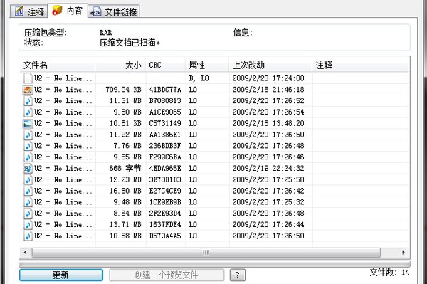This screenshot has height=284, width=427.
Task: Click the 'D, LO' attribute cell
Action: (x=199, y=78)
